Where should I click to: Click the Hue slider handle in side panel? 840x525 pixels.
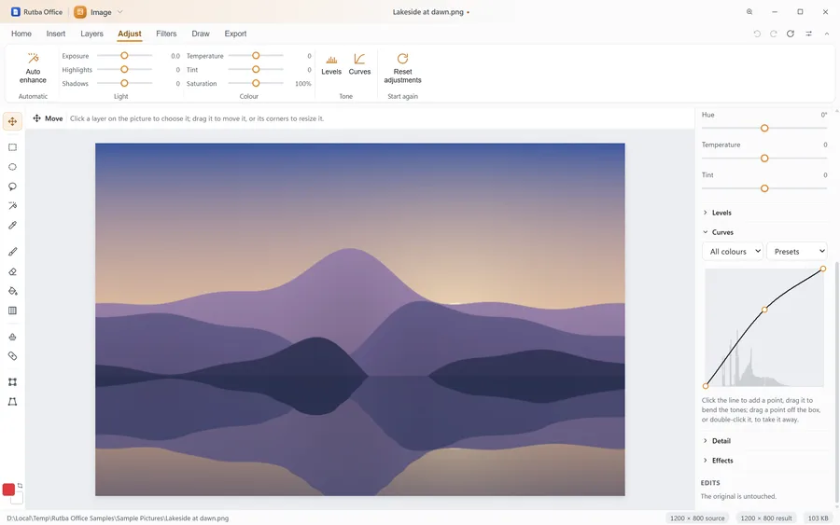pos(764,129)
